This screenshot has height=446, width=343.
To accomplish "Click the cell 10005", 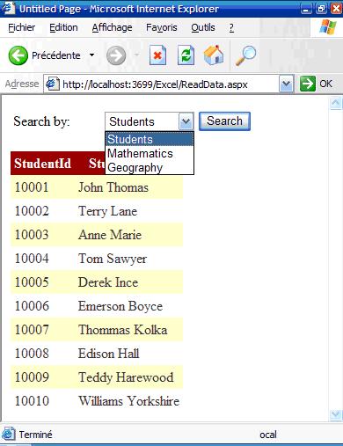I will (32, 282).
